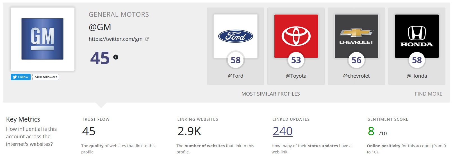This screenshot has height=166, width=453.
Task: Click the GM logo profile image
Action: pyautogui.click(x=42, y=39)
